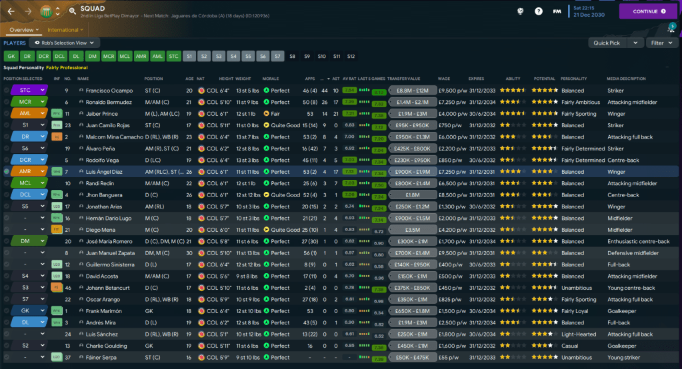
Task: Open the Filter dropdown
Action: (662, 43)
